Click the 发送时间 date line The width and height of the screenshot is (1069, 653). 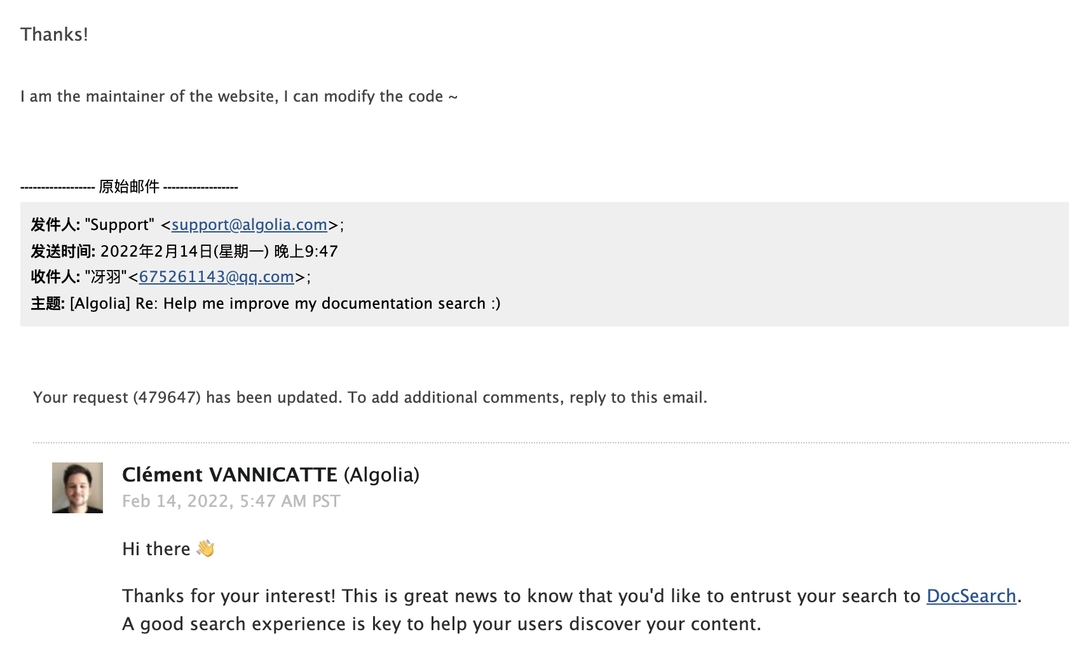click(x=184, y=252)
